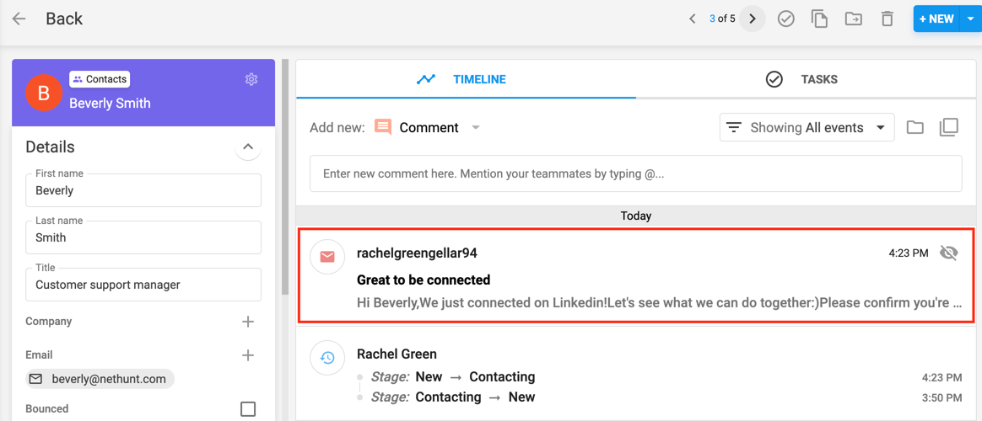
Task: Delete record with trash icon
Action: (x=887, y=19)
